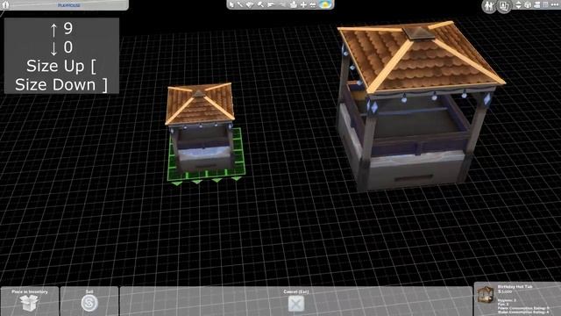This screenshot has height=316, width=561.
Task: Click the Sell simoleon button
Action: [x=89, y=301]
